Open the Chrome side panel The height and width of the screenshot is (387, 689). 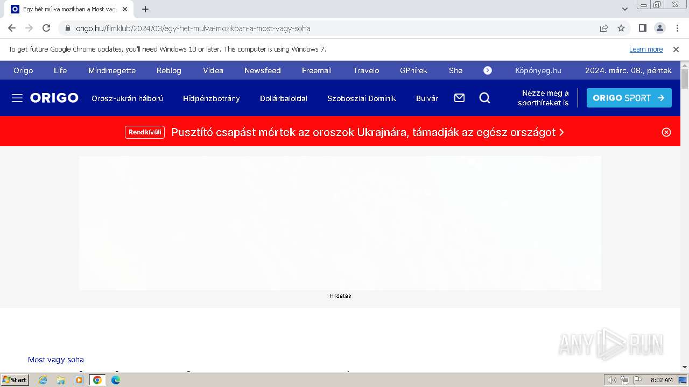click(642, 28)
